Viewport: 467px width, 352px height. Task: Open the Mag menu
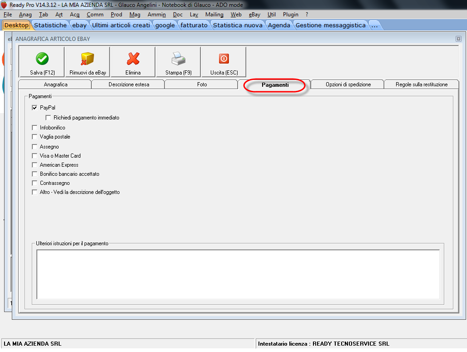[x=135, y=15]
